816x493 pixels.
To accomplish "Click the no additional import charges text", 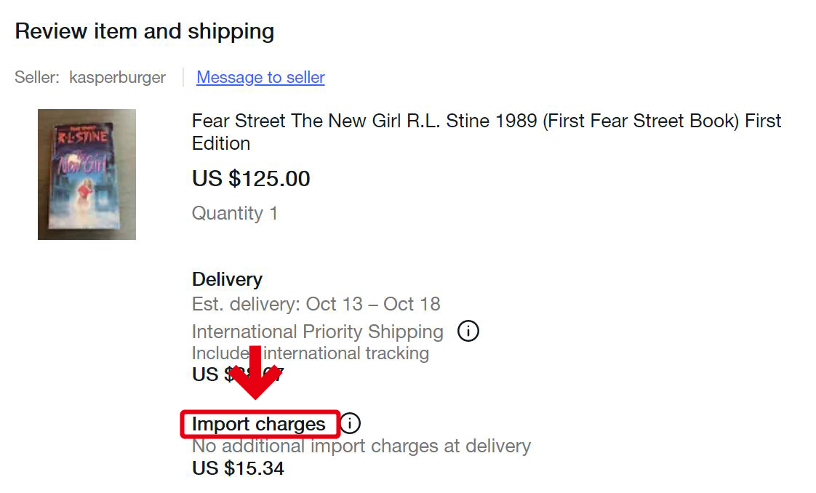I will (361, 446).
